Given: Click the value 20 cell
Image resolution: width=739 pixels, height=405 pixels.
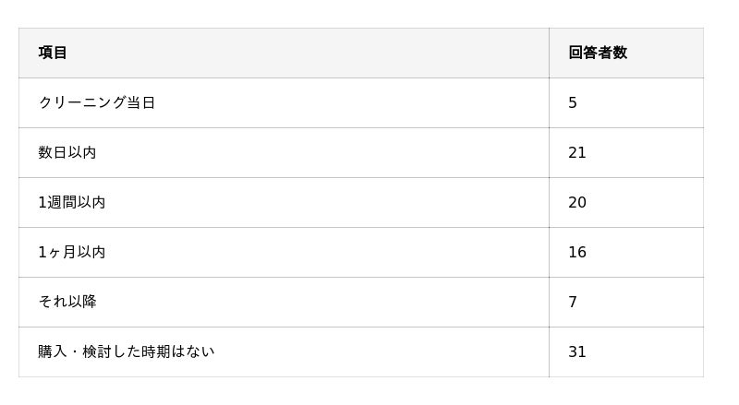Looking at the screenshot, I should tap(577, 203).
